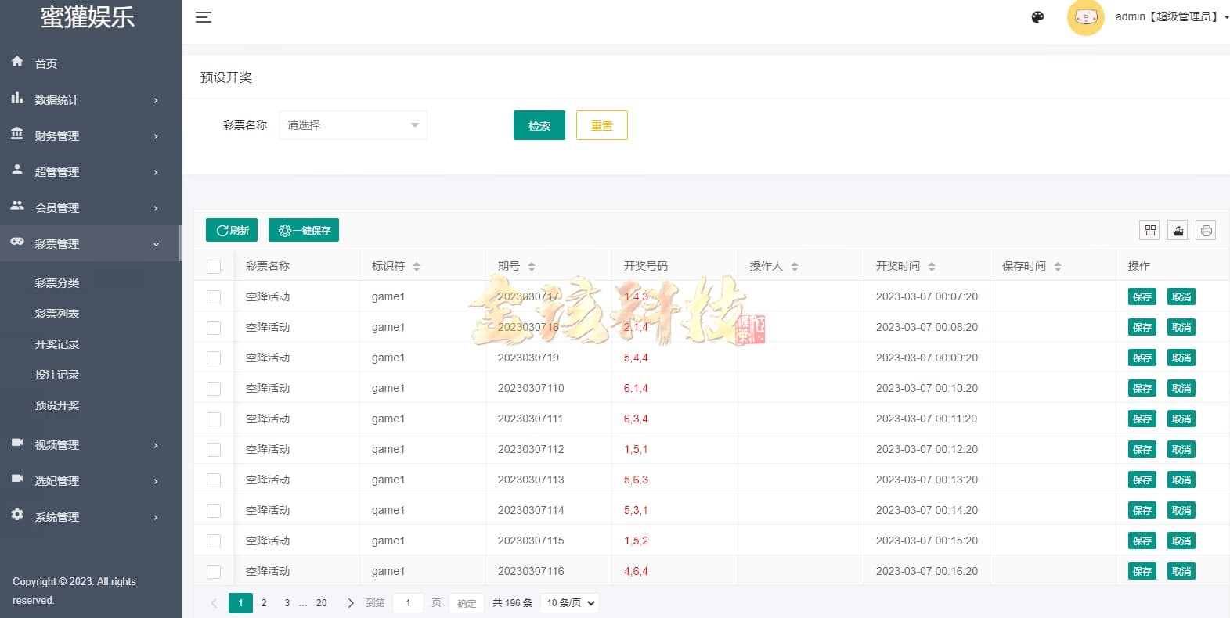Sort by 开奖时间 column arrows

(932, 267)
